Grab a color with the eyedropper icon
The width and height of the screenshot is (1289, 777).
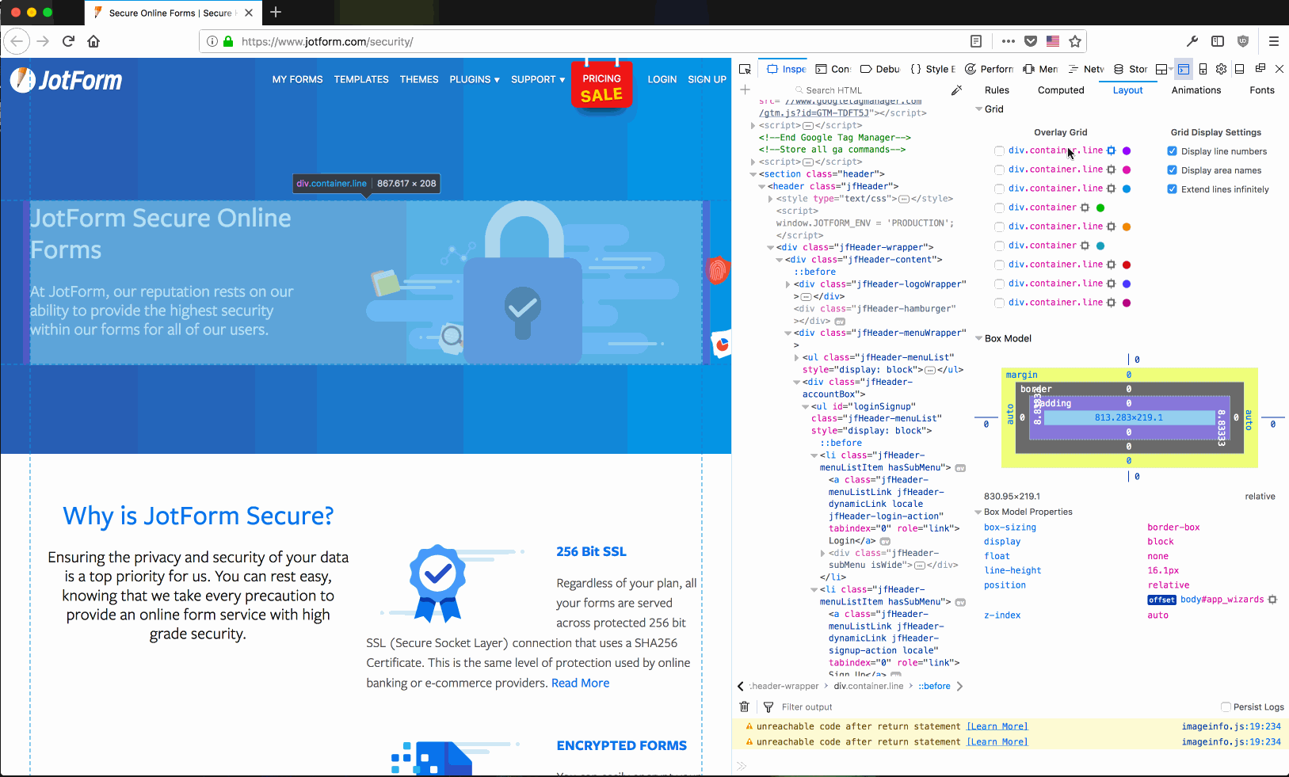click(957, 90)
